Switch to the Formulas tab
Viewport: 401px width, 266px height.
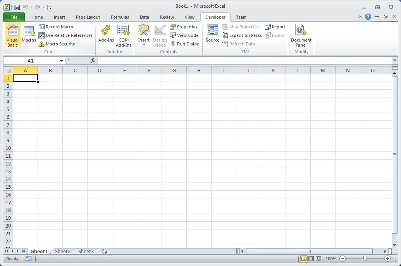120,17
